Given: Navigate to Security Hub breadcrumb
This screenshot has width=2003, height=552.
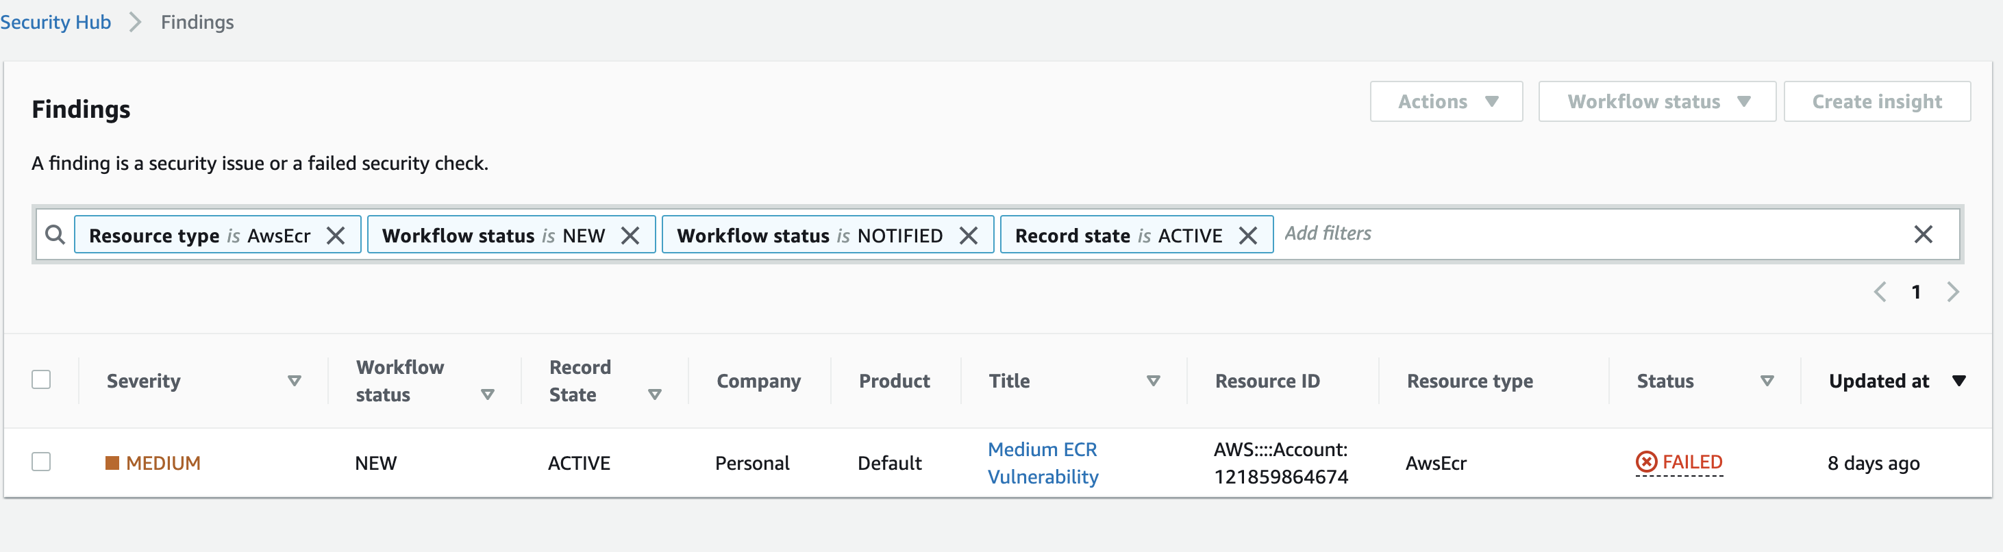Looking at the screenshot, I should 56,22.
